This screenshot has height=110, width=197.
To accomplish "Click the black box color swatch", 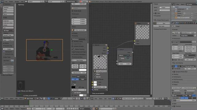I will point(73,87).
